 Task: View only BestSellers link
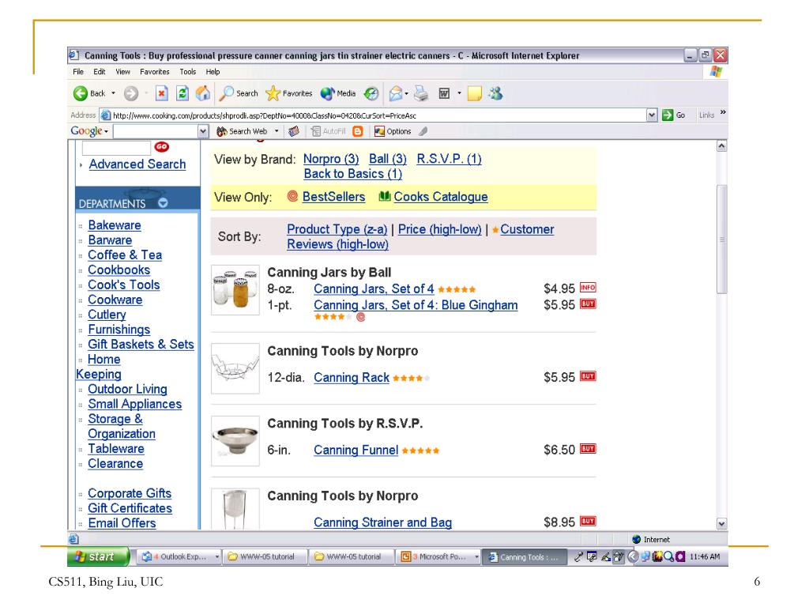click(333, 197)
